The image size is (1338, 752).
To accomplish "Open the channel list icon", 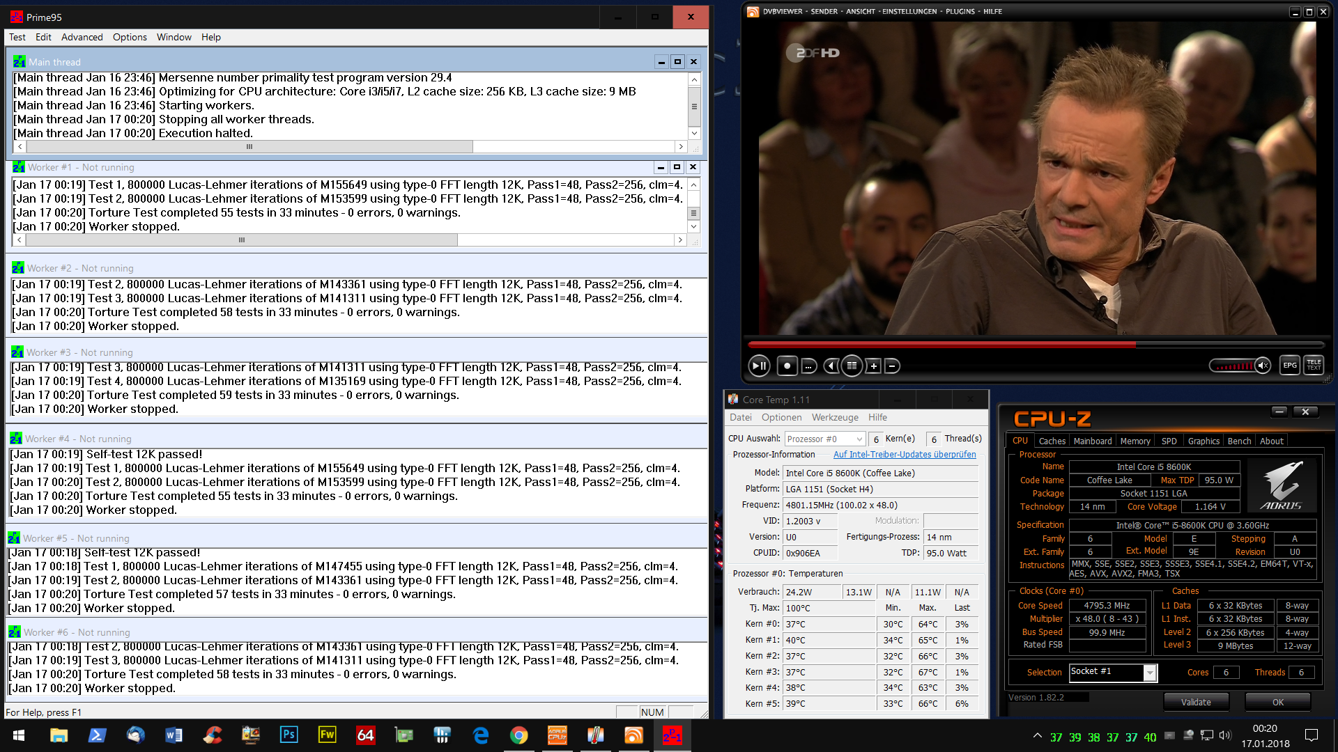I will coord(852,366).
